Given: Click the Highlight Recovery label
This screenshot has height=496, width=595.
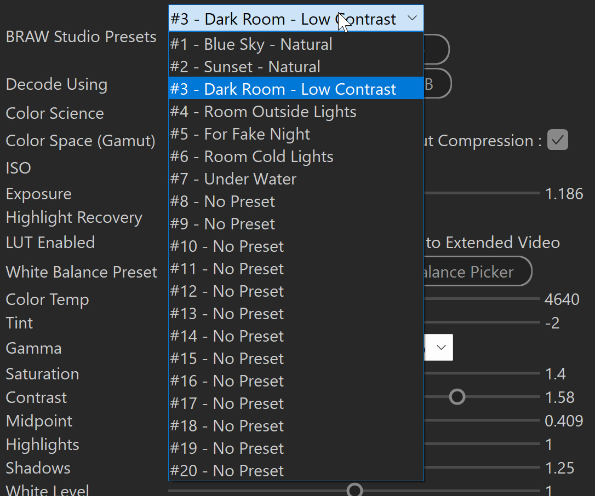Looking at the screenshot, I should coord(74,217).
